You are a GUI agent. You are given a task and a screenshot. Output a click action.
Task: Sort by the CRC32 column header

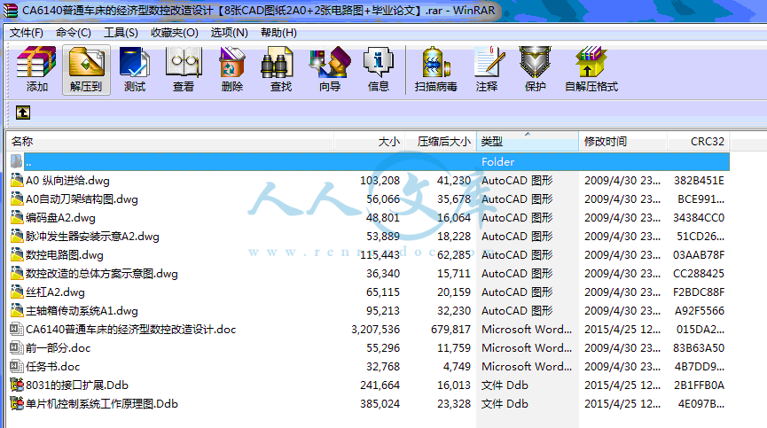point(698,142)
